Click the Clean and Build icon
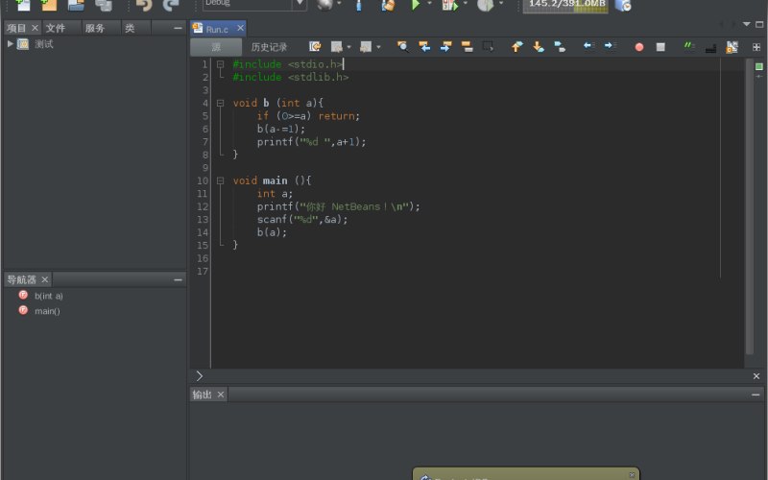Screen dimensions: 768x480 (389, 5)
